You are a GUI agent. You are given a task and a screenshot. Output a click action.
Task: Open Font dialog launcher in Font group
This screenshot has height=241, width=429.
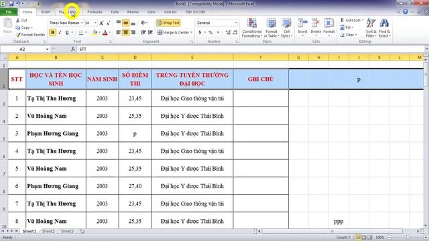(110, 42)
